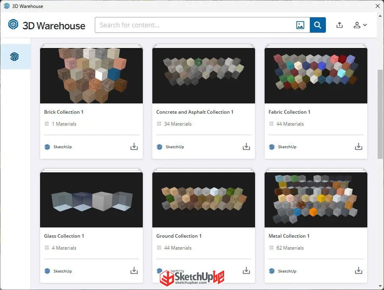Image resolution: width=384 pixels, height=290 pixels.
Task: Open the Concrete and Asphalt Collection 1 link
Action: click(x=195, y=112)
